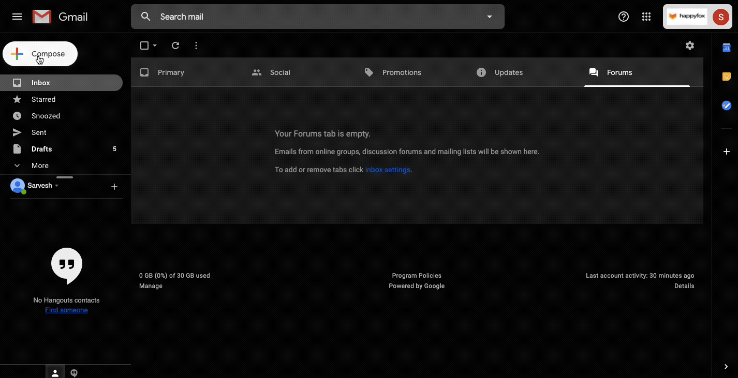Open Google Keep in side panel

[x=726, y=77]
